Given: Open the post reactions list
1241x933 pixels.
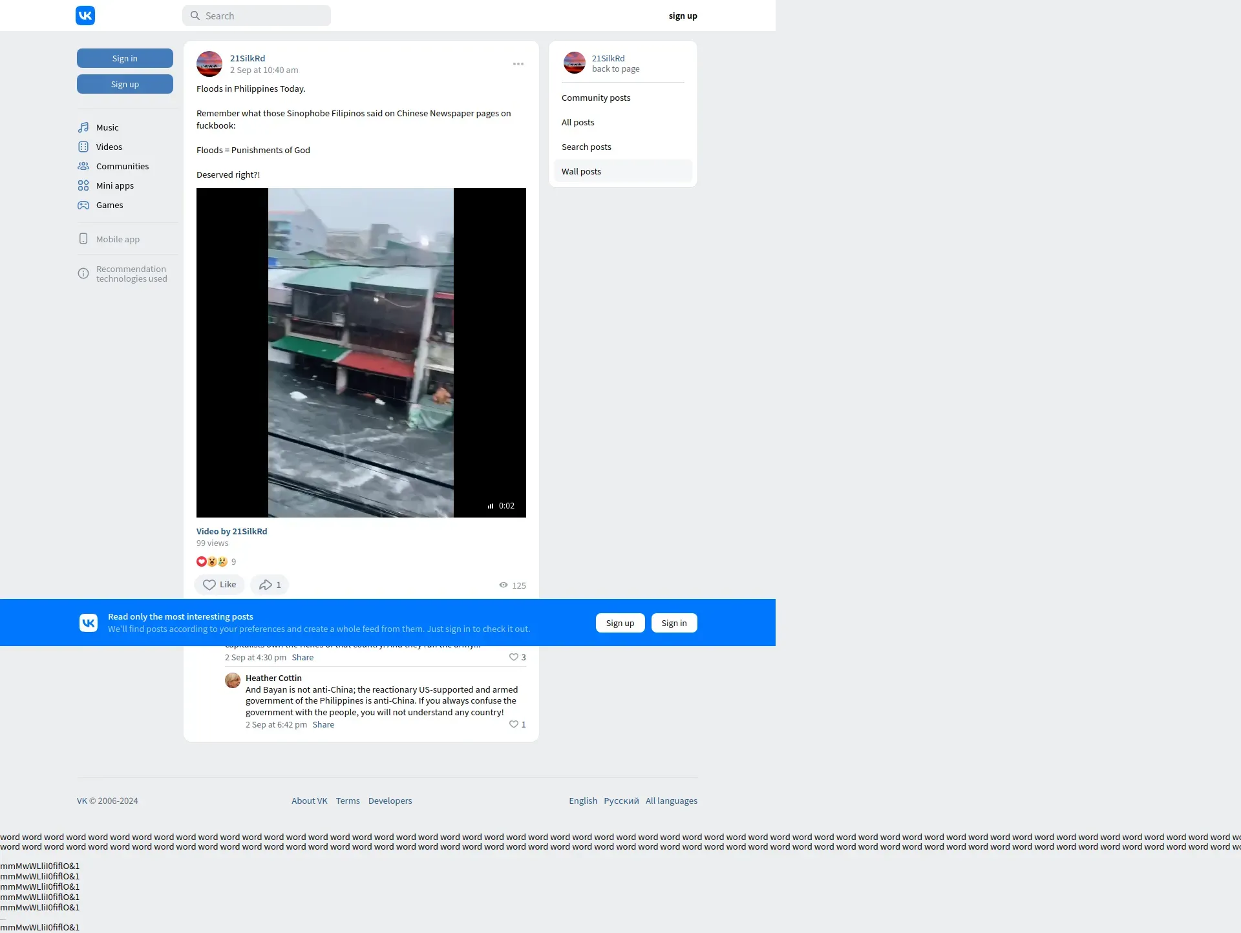Looking at the screenshot, I should click(x=216, y=561).
